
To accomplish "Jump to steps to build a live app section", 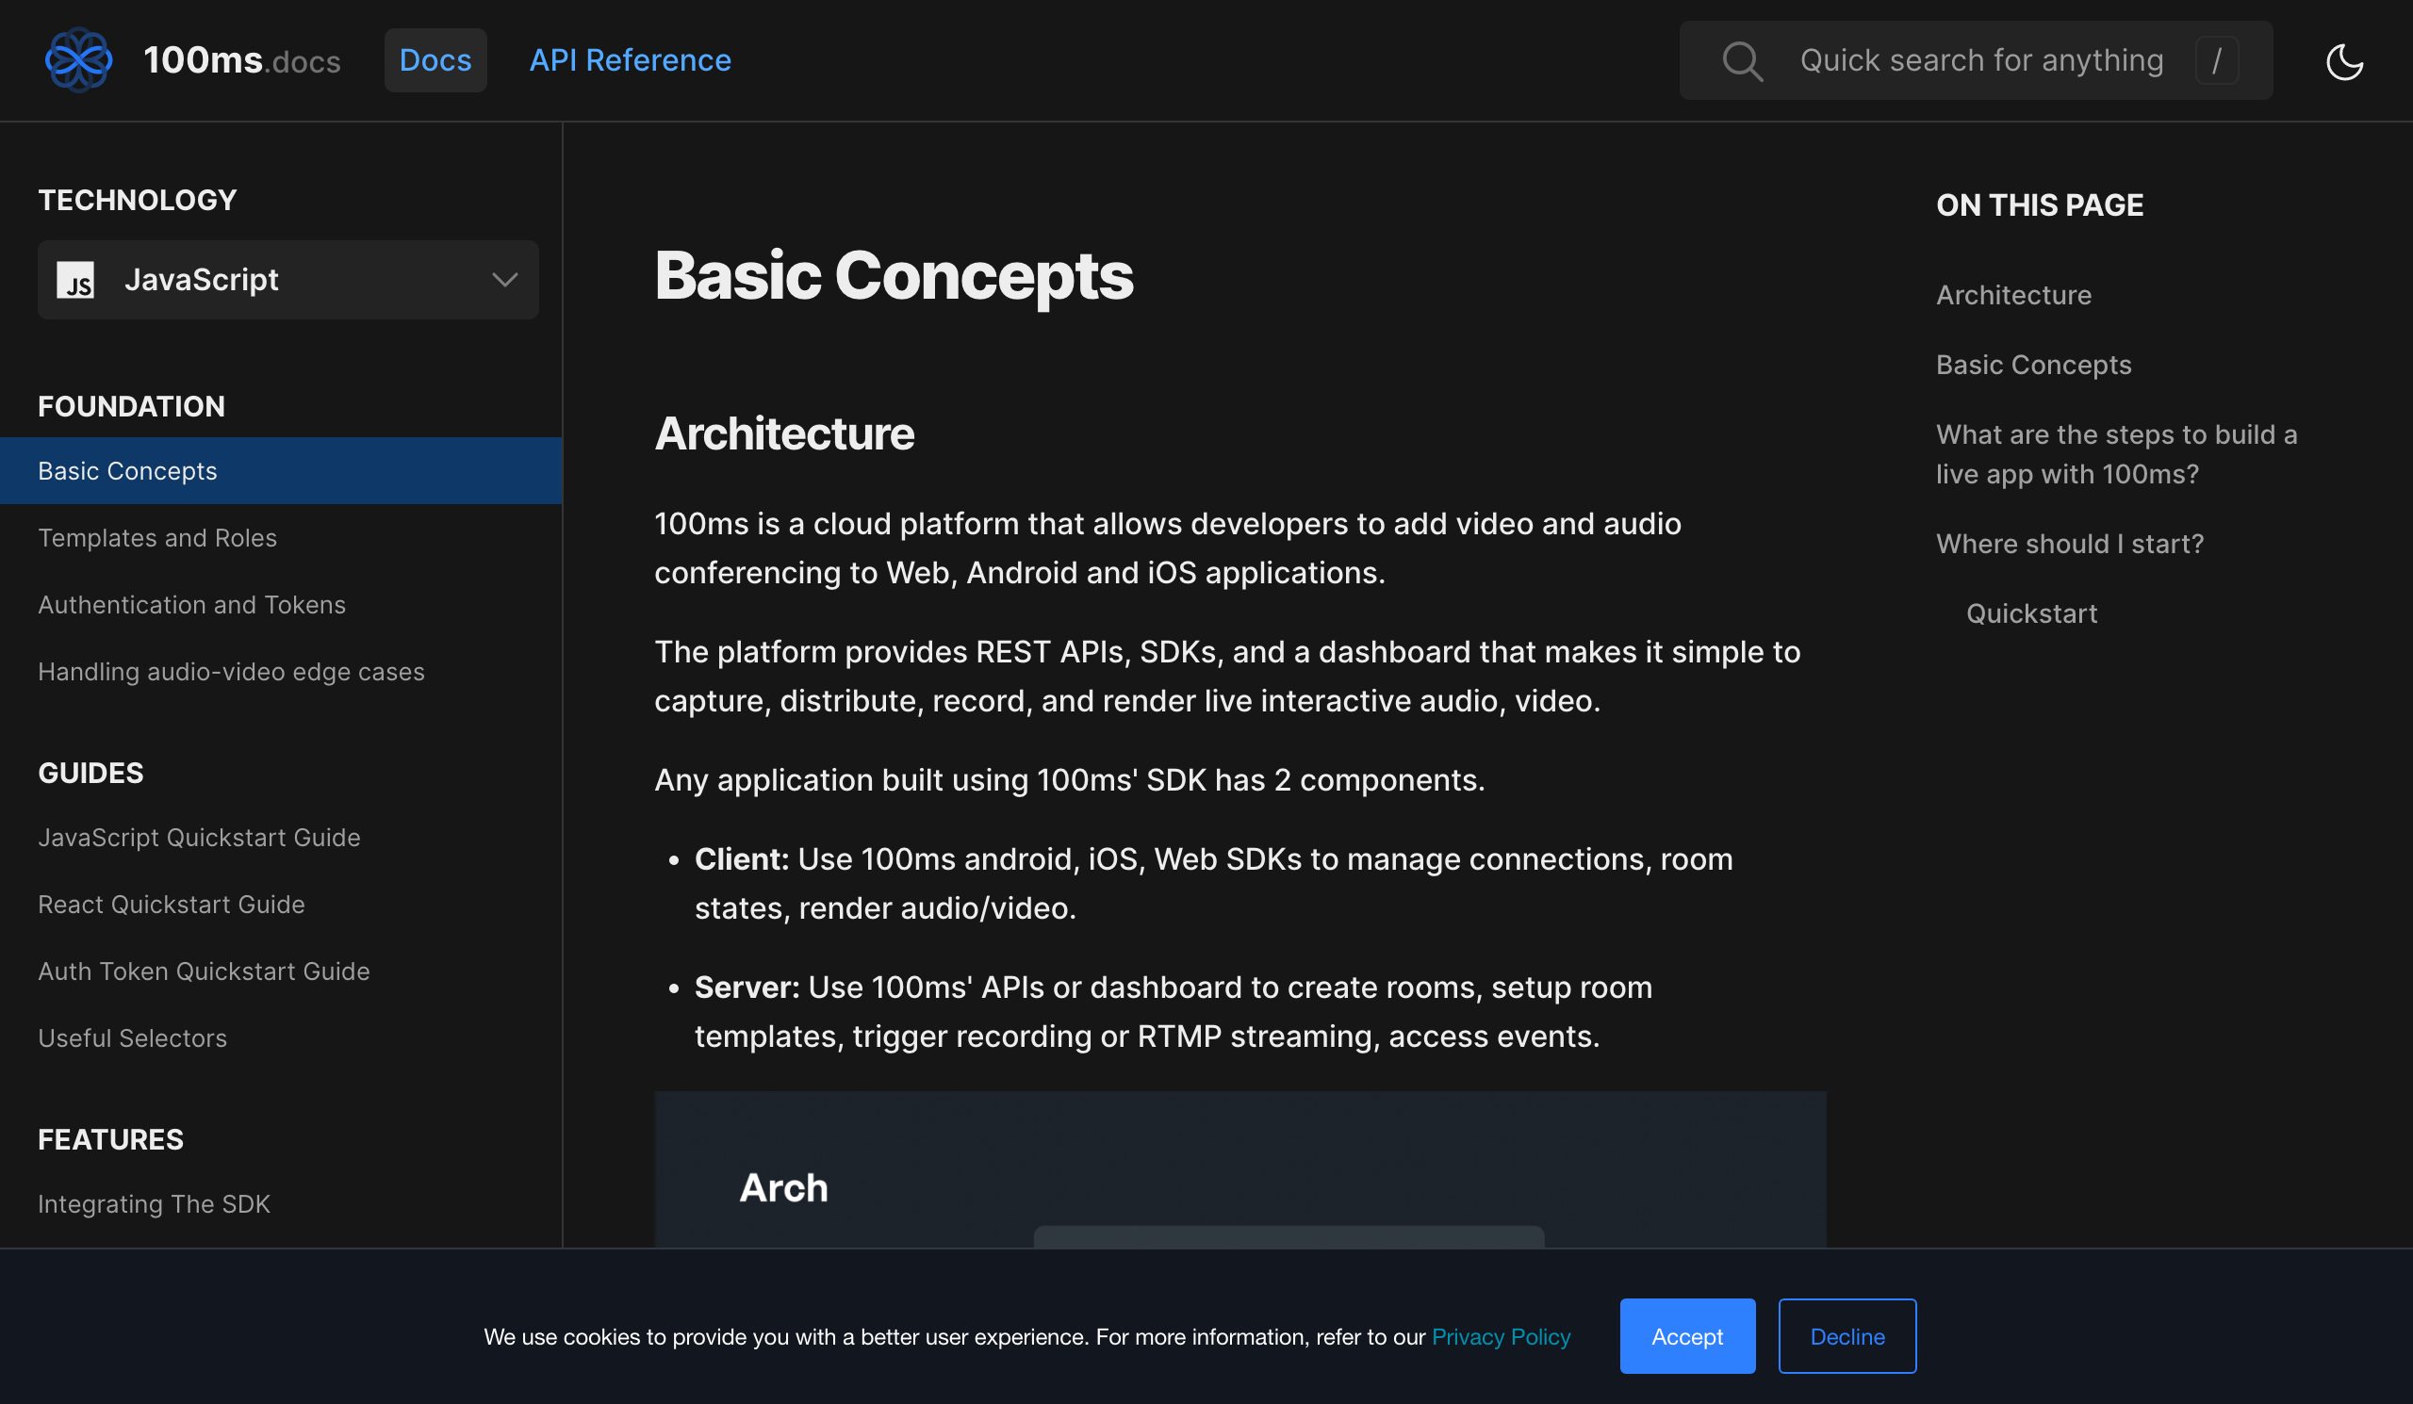I will (2116, 453).
